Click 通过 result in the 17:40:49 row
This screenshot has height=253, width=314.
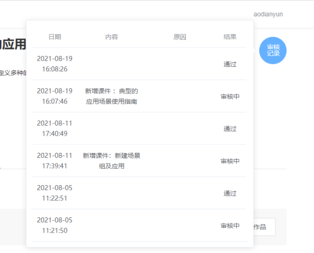pos(230,129)
